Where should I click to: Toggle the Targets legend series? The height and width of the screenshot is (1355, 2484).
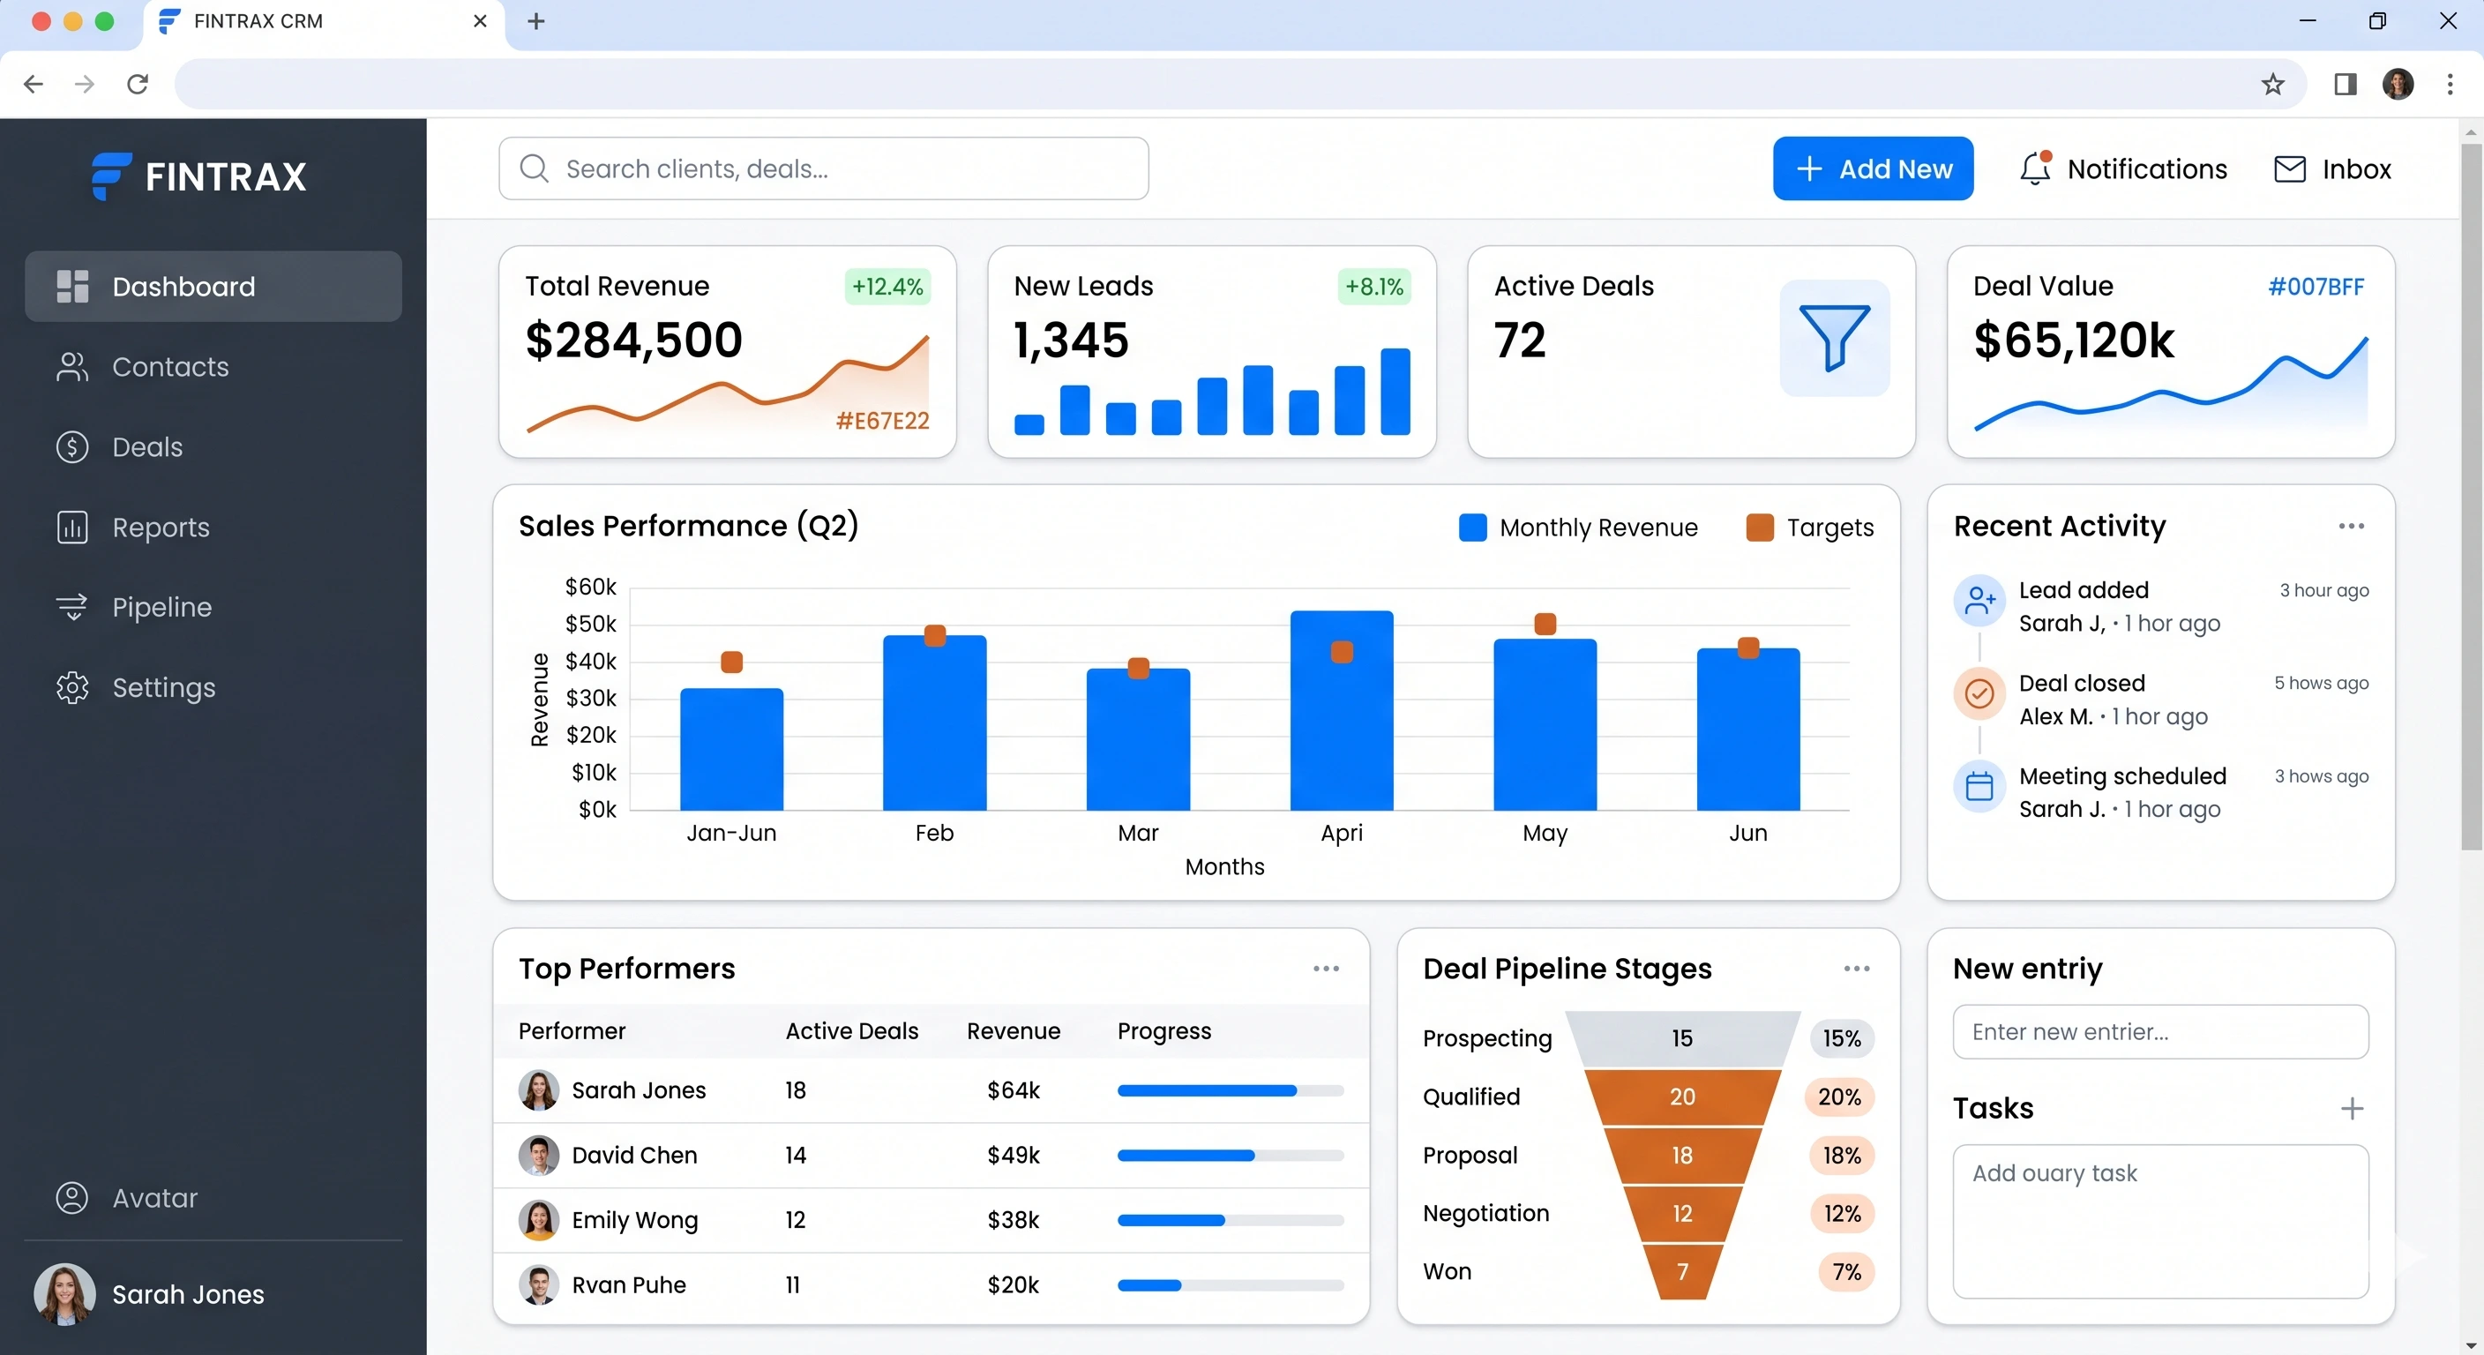pyautogui.click(x=1810, y=528)
